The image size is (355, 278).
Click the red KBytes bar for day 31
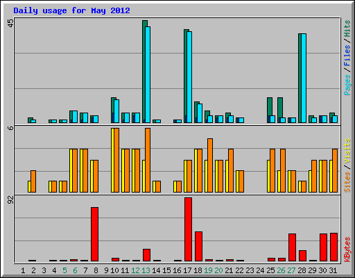334,247
